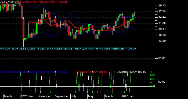Viewport: 188px width, 99px height.
Task: Select the July timeline marker
Action: tap(74, 96)
